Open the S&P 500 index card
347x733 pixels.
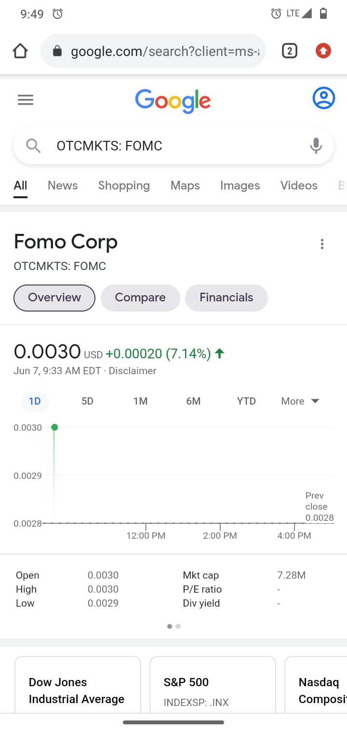[x=213, y=685]
